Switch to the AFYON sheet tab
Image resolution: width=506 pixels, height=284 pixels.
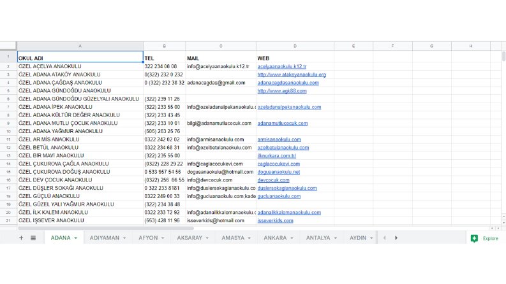pyautogui.click(x=148, y=238)
